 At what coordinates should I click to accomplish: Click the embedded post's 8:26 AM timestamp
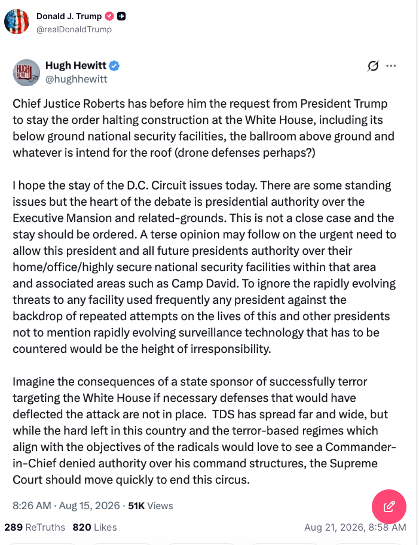point(32,506)
